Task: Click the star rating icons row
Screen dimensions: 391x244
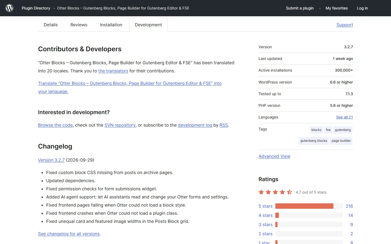Action: click(x=275, y=192)
